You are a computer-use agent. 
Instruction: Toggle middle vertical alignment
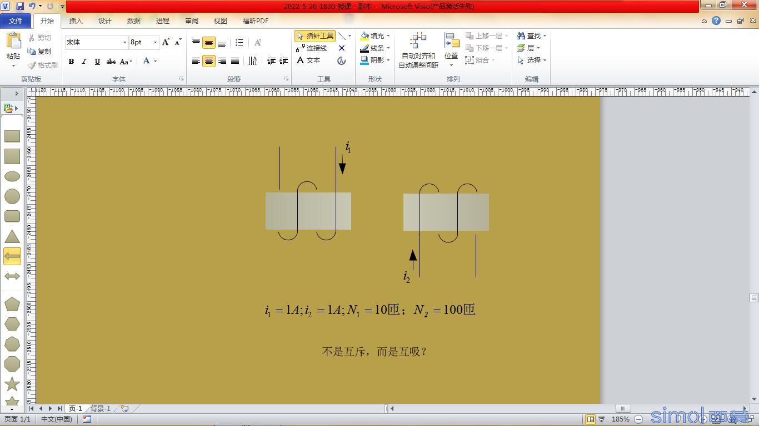209,42
